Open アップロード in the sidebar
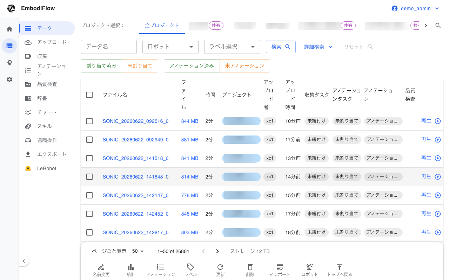Image resolution: width=449 pixels, height=280 pixels. point(47,42)
